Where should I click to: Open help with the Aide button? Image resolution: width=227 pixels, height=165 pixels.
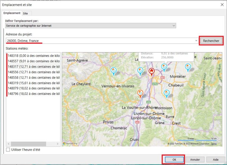(215, 159)
